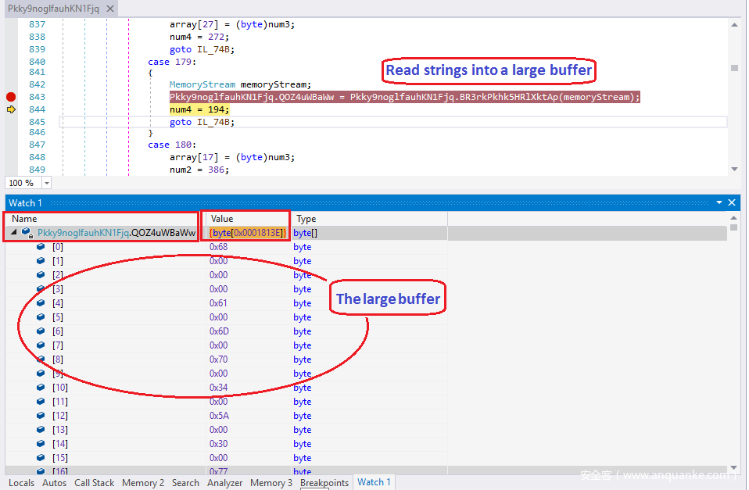The image size is (749, 490).
Task: Click the byte icon beside watch item [8]
Action: tap(41, 359)
